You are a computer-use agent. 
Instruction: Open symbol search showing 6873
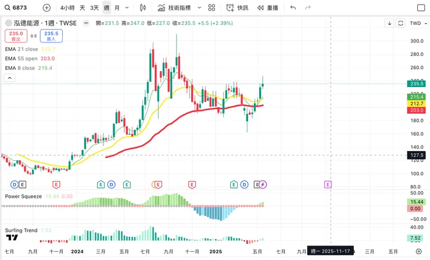16,8
